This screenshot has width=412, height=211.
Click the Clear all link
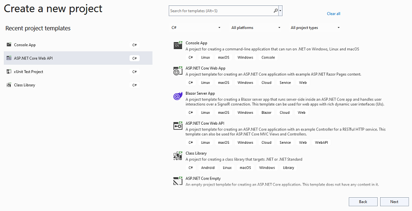tap(334, 14)
